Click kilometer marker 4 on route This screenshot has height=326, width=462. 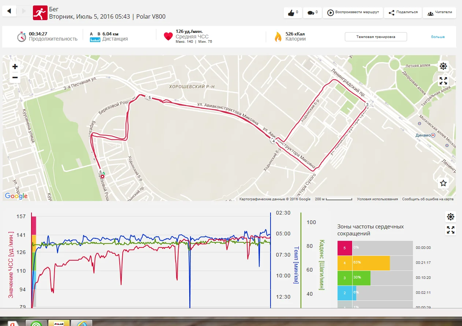click(273, 141)
